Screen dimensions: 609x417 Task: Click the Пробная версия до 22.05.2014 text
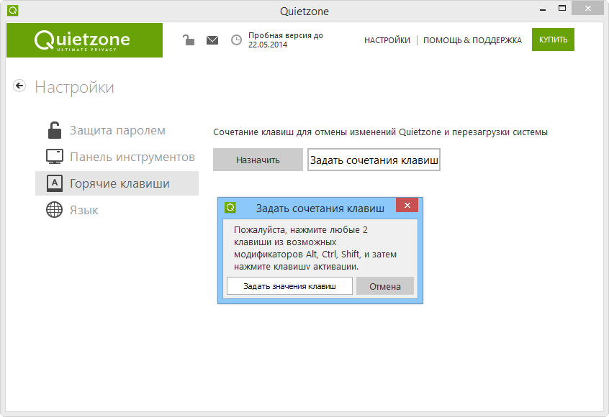[286, 40]
